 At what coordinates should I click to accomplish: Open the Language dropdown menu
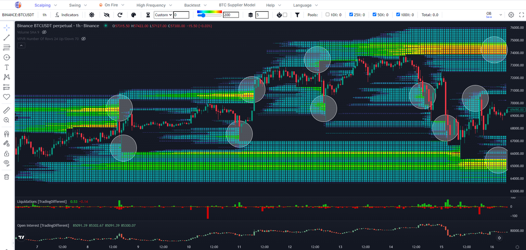(x=306, y=5)
